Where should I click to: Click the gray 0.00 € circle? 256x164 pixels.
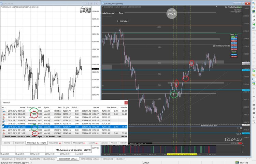point(172,13)
